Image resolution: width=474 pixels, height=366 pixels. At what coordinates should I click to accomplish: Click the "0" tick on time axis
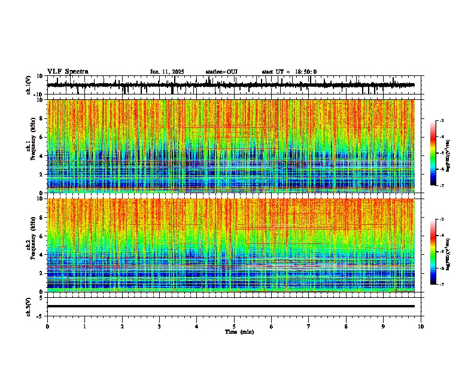click(x=47, y=327)
